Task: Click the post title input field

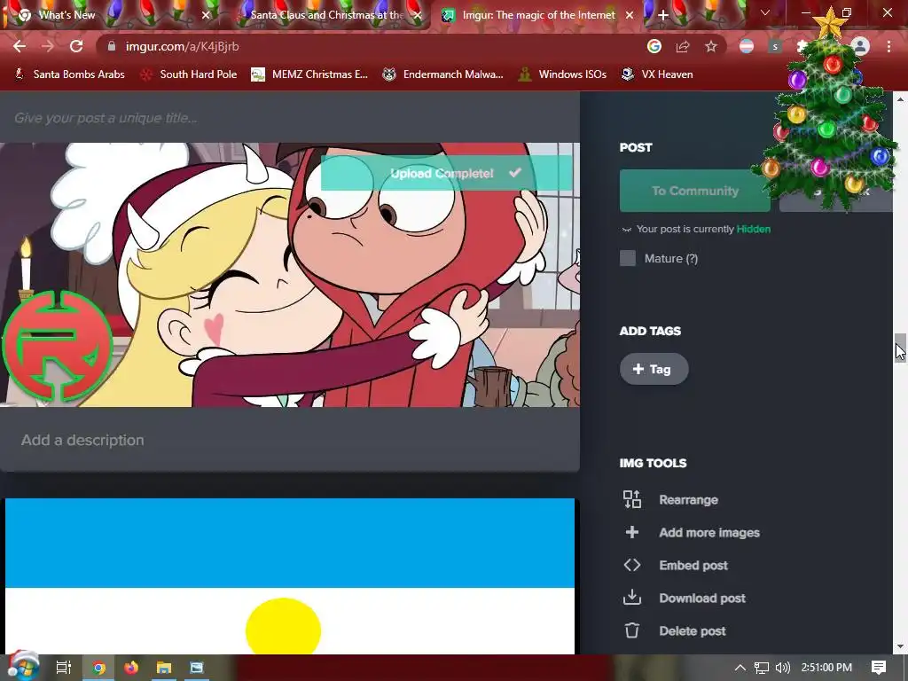Action: pyautogui.click(x=290, y=118)
